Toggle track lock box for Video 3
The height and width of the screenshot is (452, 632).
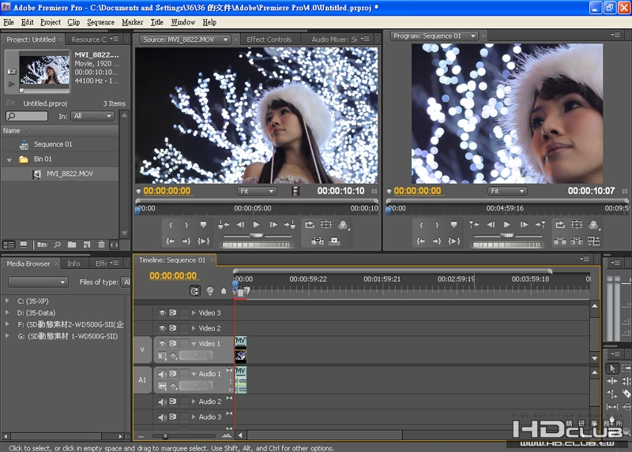click(184, 312)
